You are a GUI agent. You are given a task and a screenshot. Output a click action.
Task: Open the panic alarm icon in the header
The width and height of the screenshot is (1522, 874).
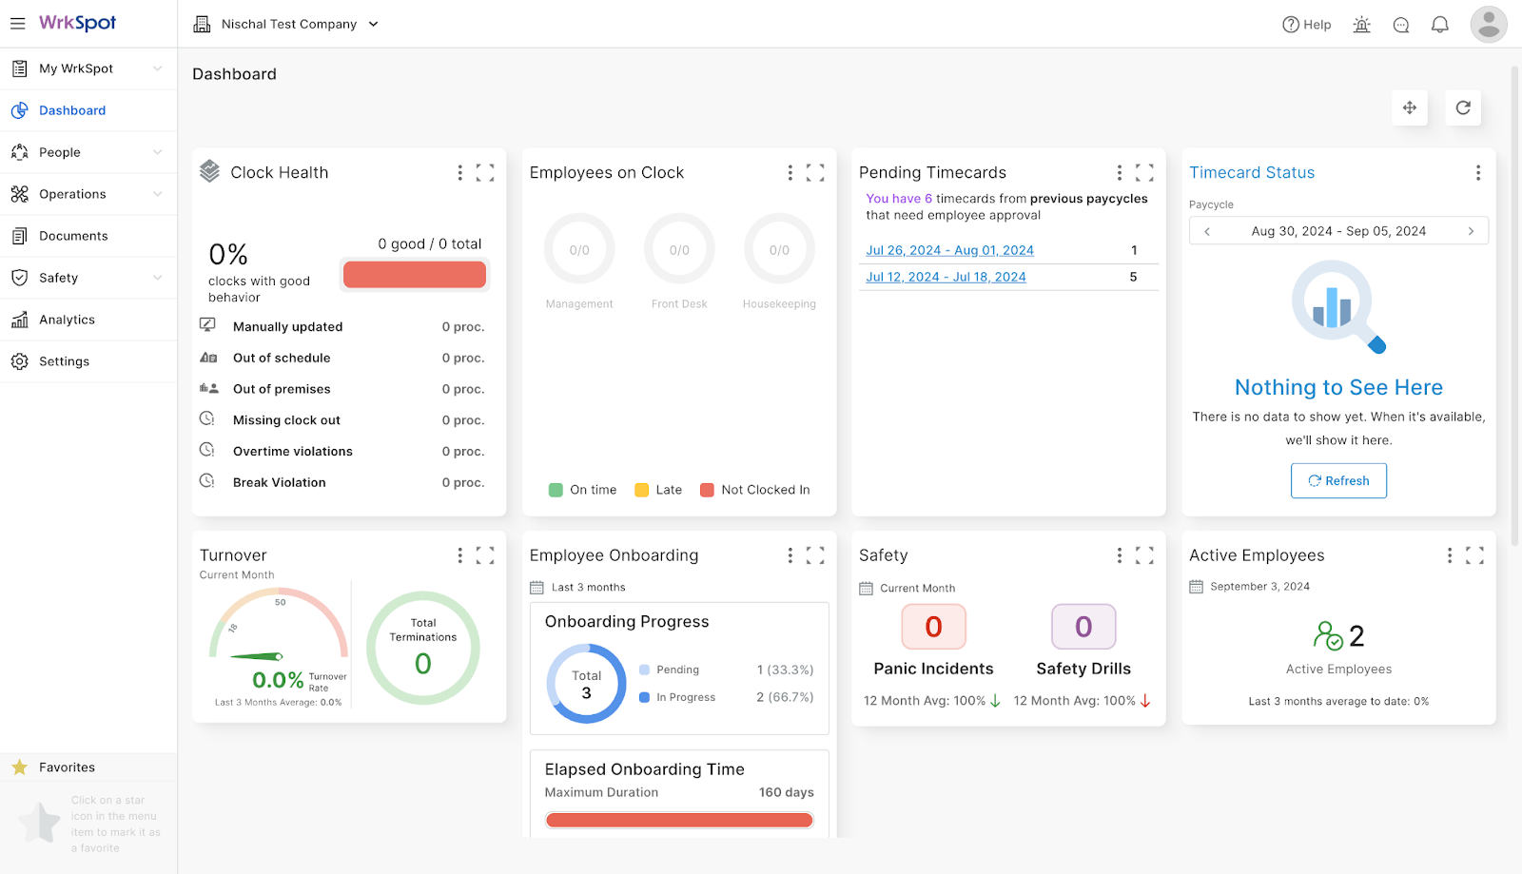[1361, 24]
